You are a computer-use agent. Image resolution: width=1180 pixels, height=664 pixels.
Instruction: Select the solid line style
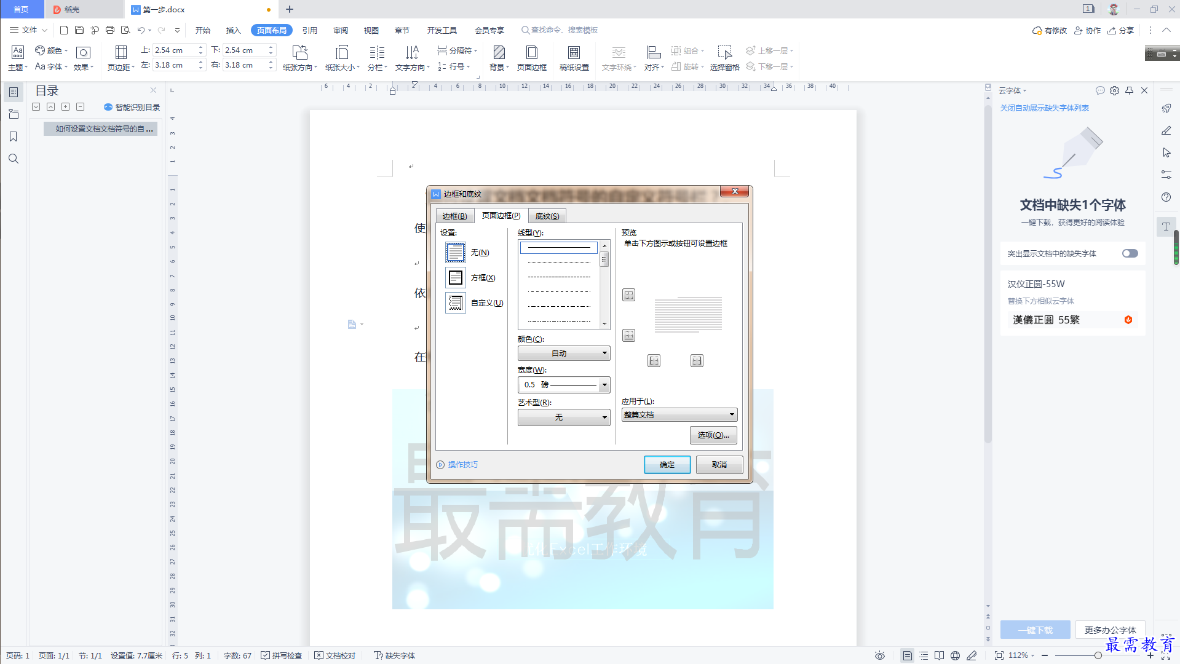pyautogui.click(x=558, y=248)
